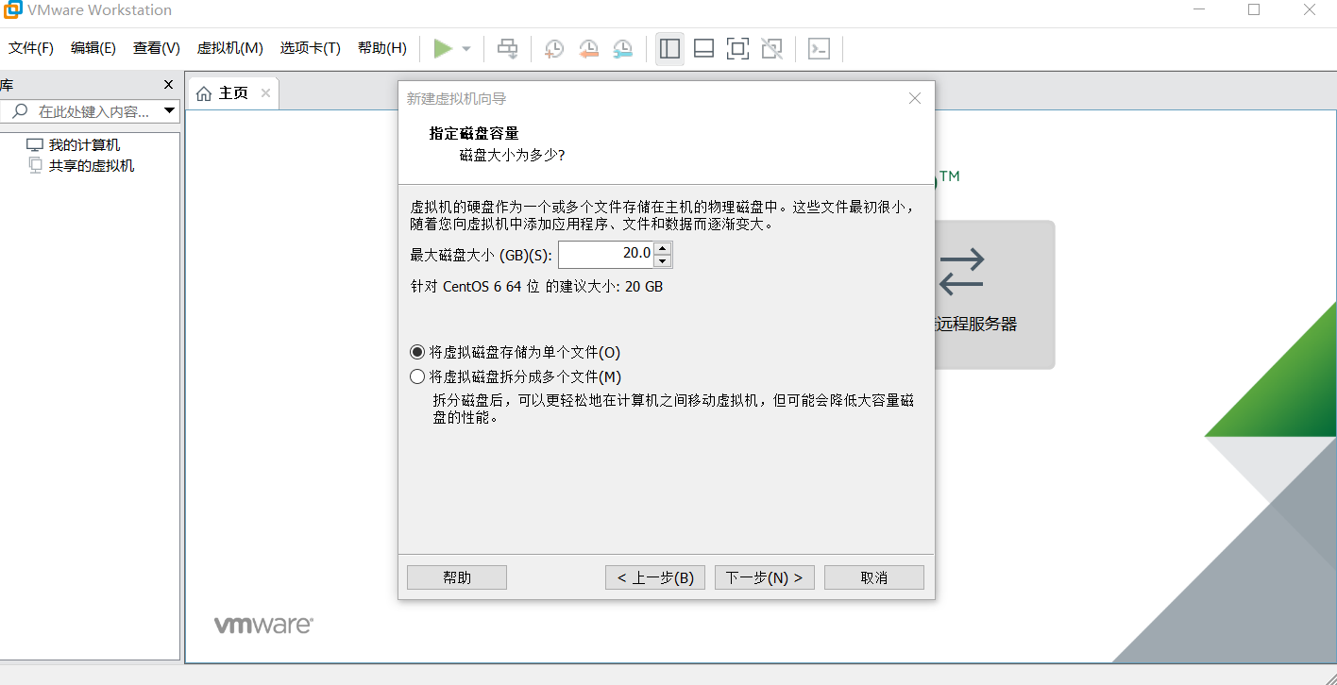Cancel the wizard with 取消 button

pos(874,577)
